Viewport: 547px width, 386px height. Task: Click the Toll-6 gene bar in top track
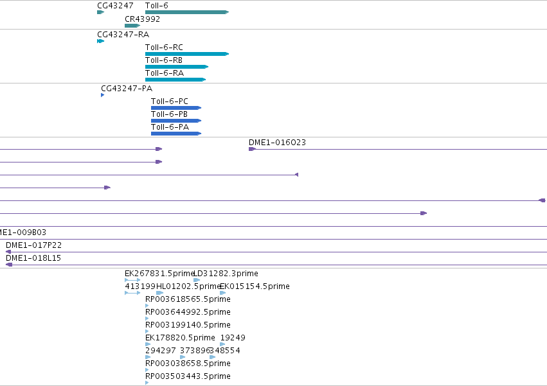(187, 12)
